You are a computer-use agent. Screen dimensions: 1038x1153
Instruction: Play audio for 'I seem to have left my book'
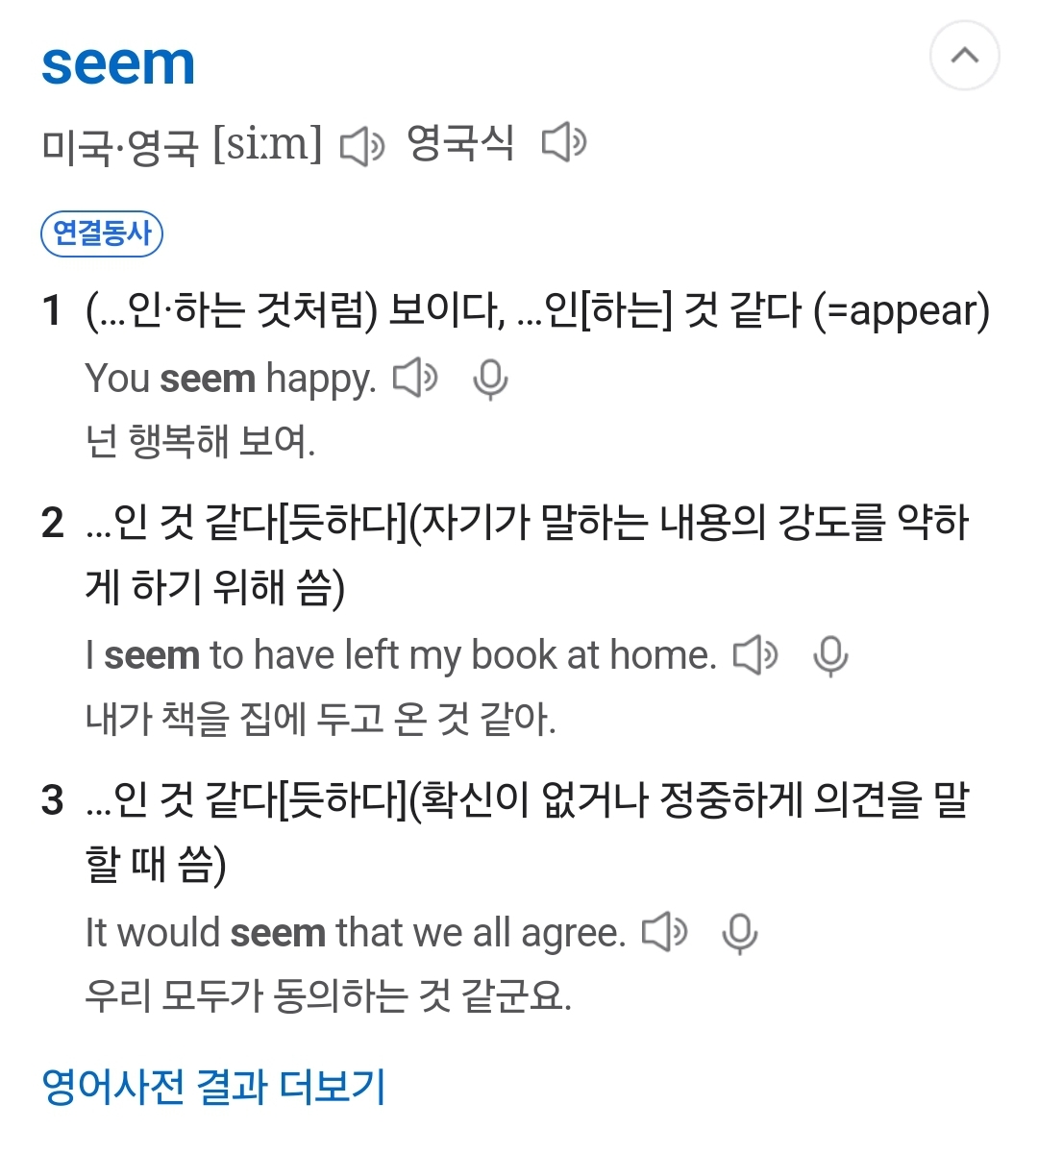(x=755, y=655)
